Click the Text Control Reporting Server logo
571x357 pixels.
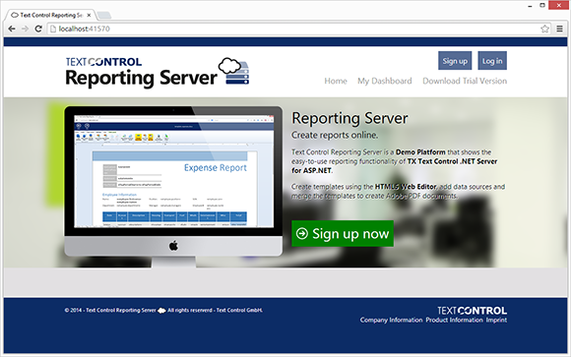pyautogui.click(x=157, y=73)
